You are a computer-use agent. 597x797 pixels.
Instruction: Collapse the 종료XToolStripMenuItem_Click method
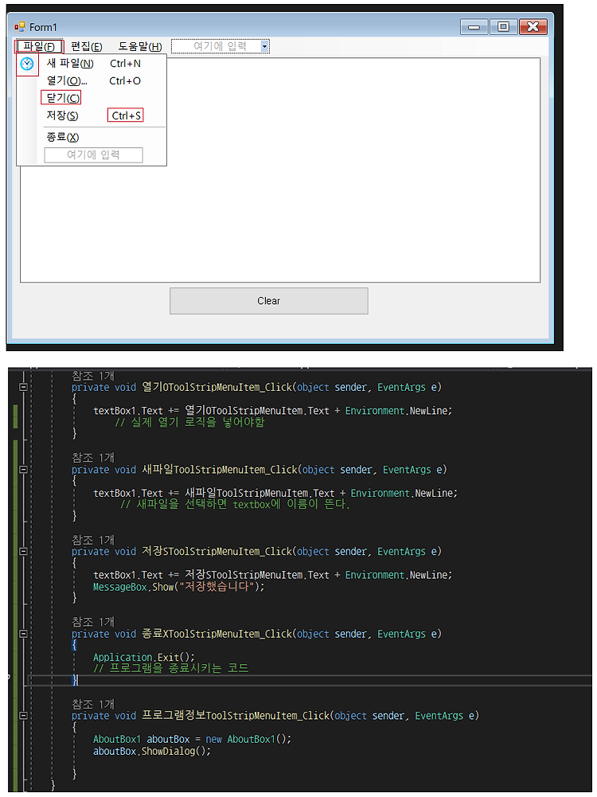pos(23,634)
